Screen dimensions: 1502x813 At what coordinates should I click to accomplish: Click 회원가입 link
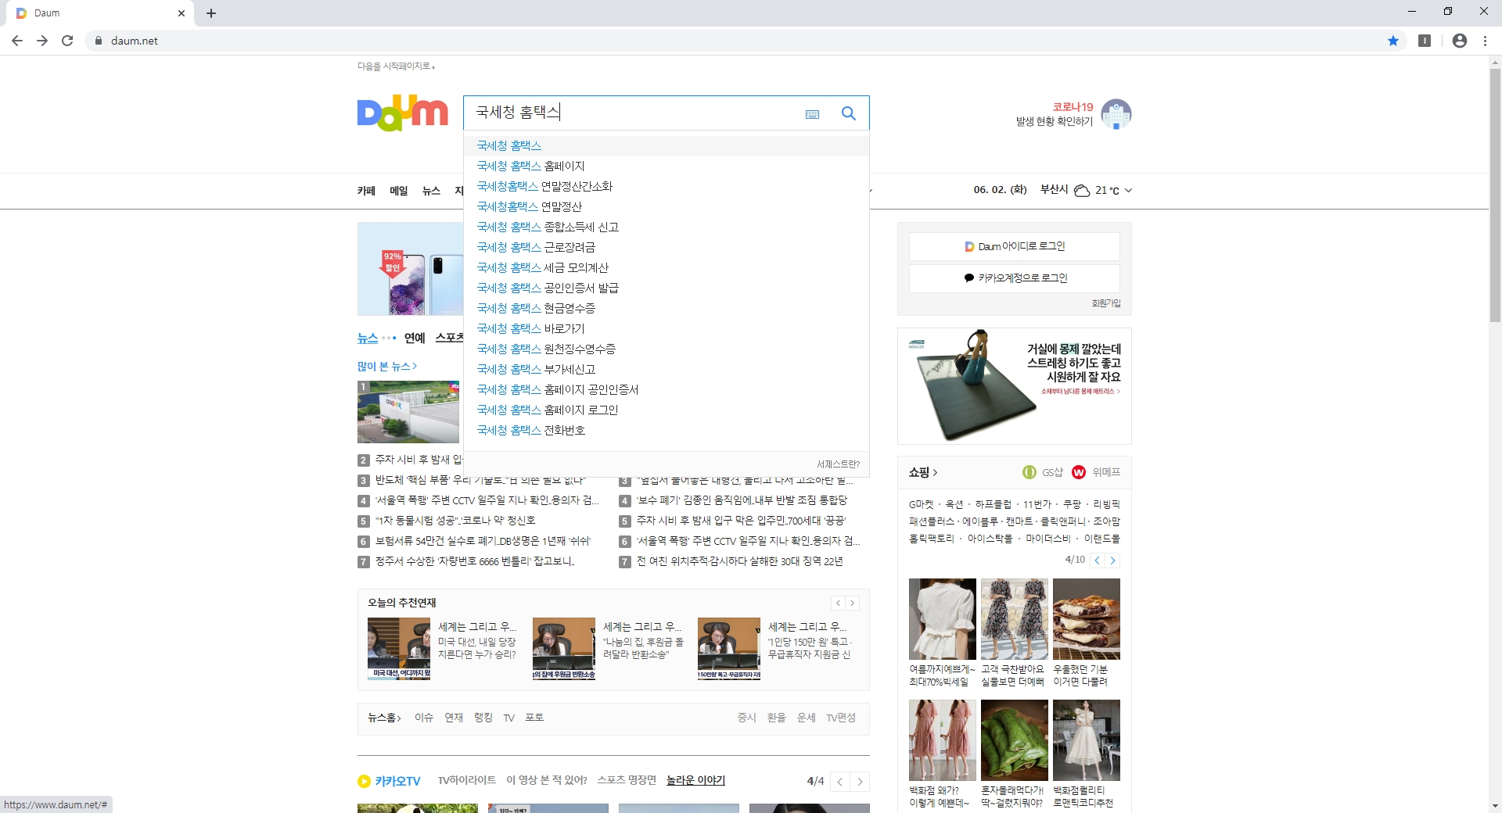[x=1106, y=303]
